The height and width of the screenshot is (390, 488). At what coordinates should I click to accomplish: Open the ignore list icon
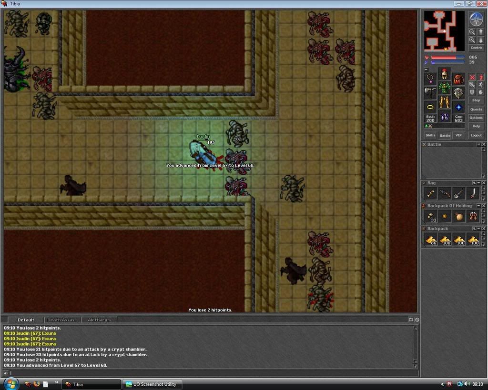tap(417, 320)
